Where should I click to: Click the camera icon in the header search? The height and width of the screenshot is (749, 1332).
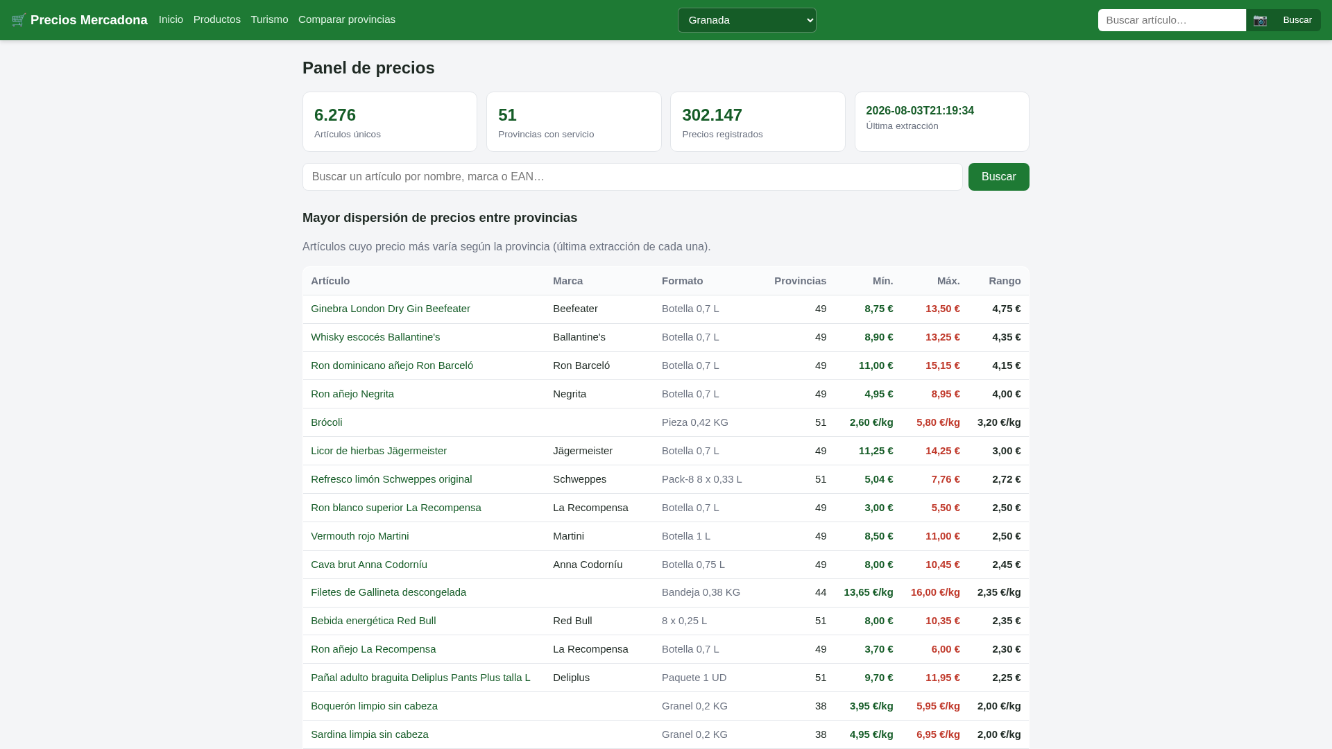point(1260,20)
